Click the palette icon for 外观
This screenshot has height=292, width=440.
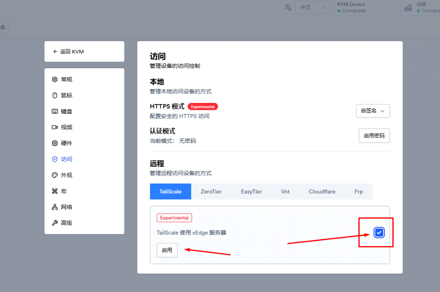55,175
